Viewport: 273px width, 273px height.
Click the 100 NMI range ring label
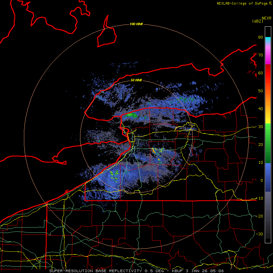tap(136, 24)
